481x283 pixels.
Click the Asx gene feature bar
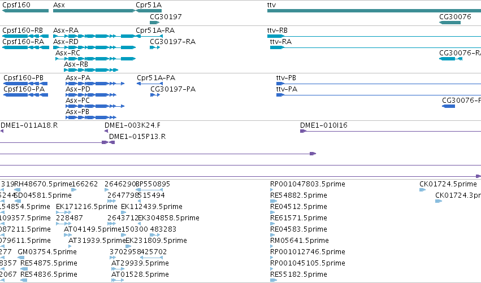click(x=94, y=11)
